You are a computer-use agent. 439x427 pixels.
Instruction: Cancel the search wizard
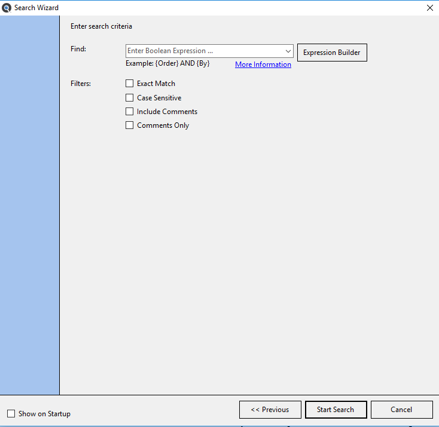401,410
